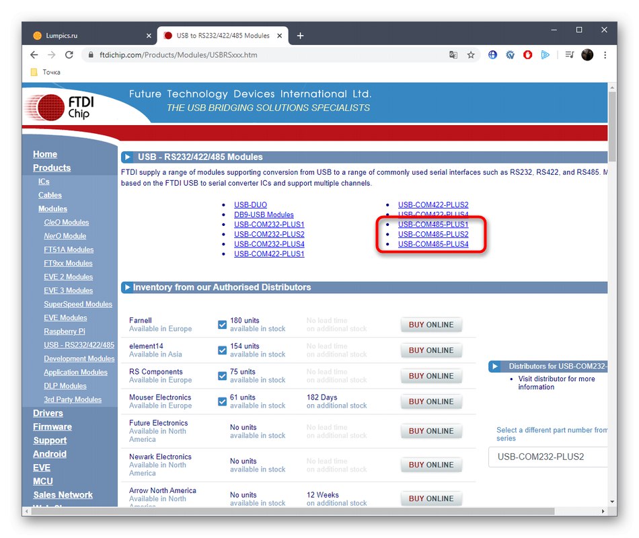Click the address bar URL
Image resolution: width=639 pixels, height=538 pixels.
coord(178,55)
